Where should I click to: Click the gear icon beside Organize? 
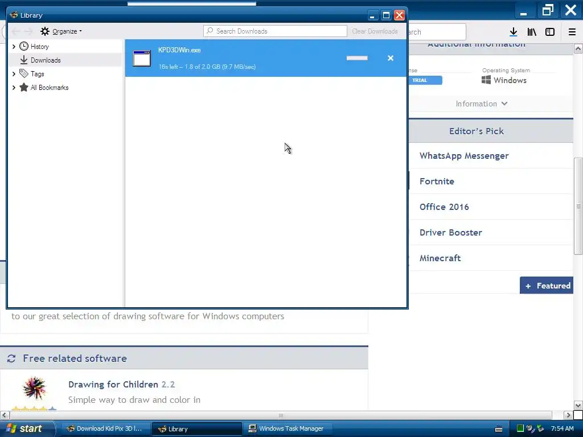click(45, 31)
